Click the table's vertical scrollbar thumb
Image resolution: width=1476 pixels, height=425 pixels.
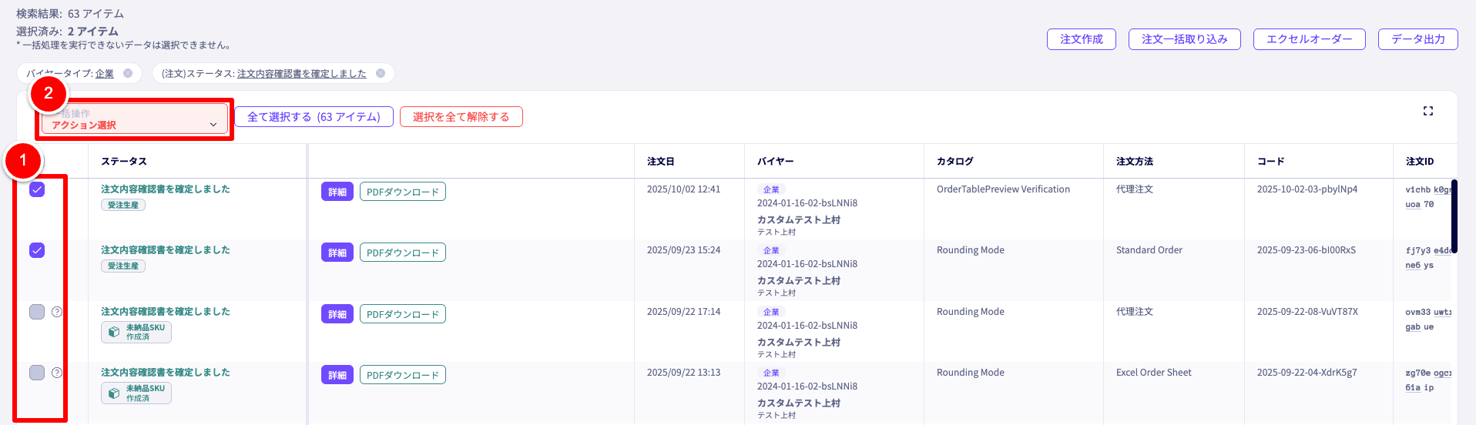coord(1454,216)
